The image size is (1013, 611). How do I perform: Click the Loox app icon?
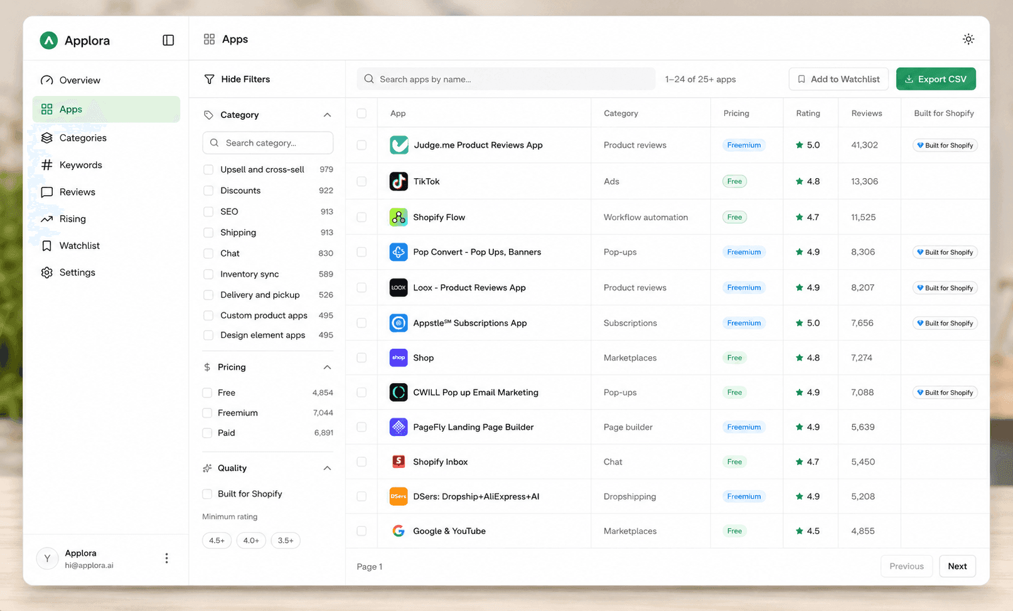399,287
